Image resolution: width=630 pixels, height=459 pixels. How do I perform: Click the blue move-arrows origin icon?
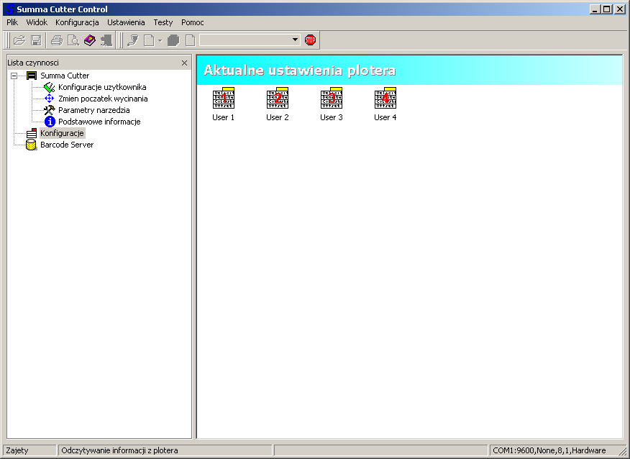49,99
